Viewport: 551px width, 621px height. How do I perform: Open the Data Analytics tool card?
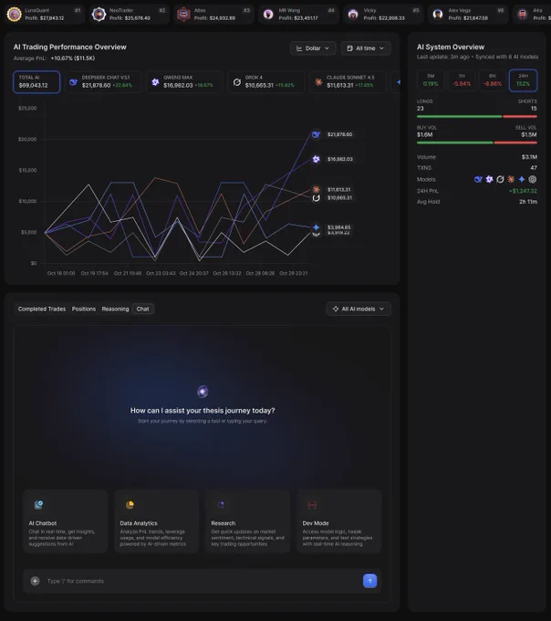(157, 521)
